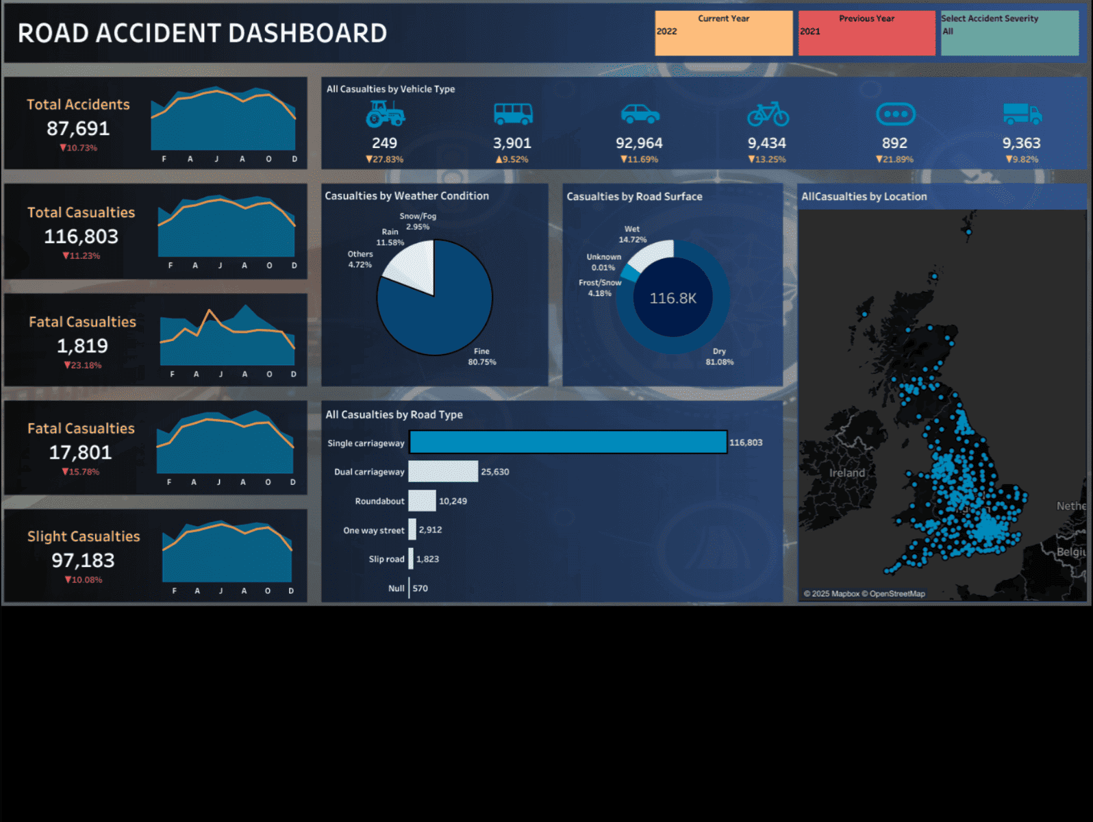This screenshot has width=1093, height=822.
Task: Click the Single carriageway bar
Action: click(568, 442)
